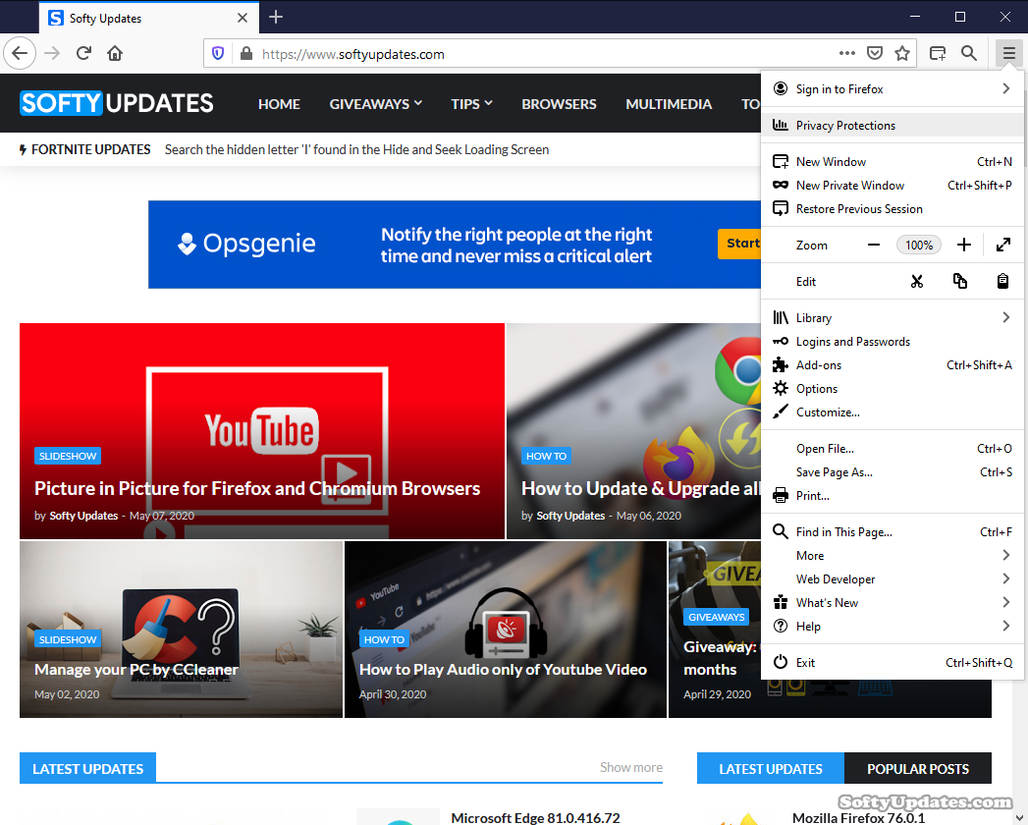
Task: Open Manage your PC by CCleaner article
Action: [136, 670]
